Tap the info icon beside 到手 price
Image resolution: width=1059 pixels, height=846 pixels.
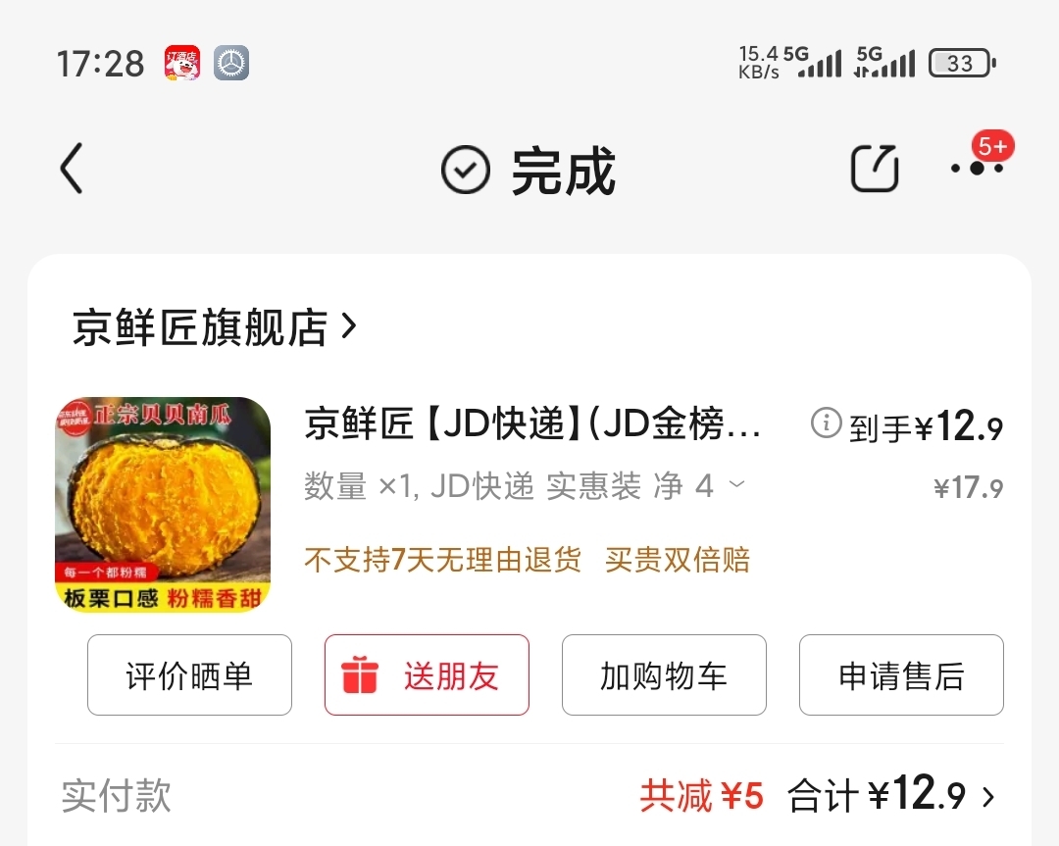826,423
